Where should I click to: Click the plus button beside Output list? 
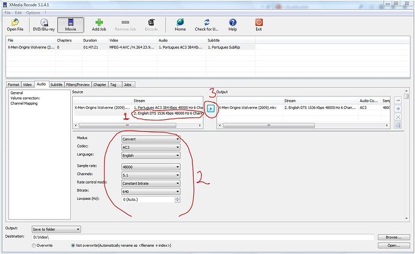(x=398, y=108)
